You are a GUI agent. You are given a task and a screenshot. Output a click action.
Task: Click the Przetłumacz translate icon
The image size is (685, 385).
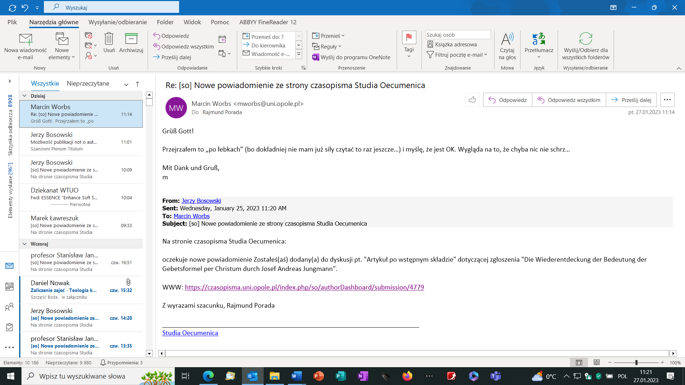[x=539, y=39]
